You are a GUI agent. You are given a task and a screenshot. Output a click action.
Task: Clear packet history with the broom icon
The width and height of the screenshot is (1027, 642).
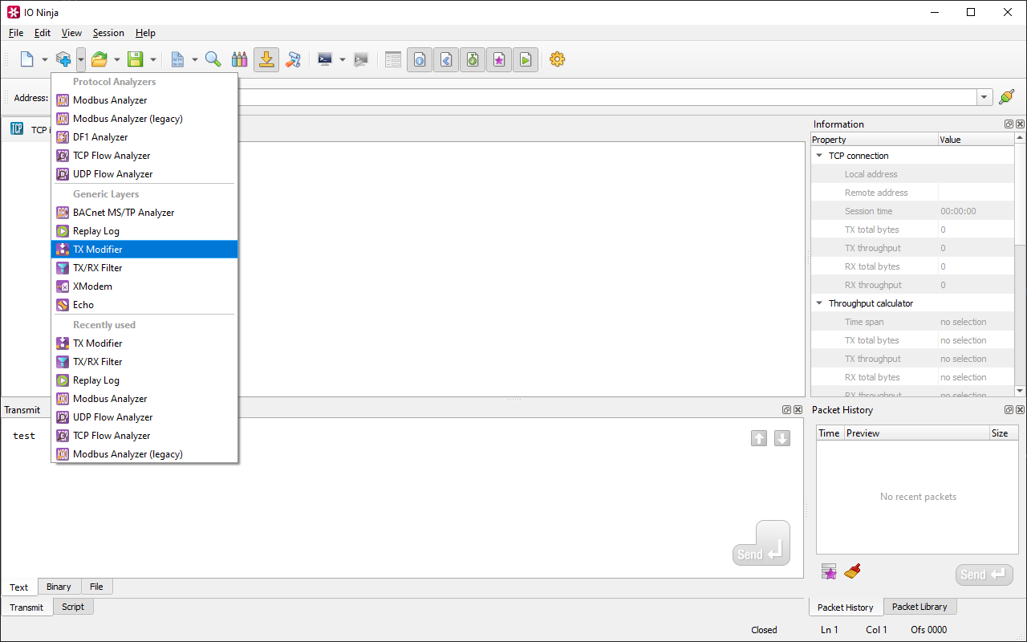pyautogui.click(x=852, y=571)
